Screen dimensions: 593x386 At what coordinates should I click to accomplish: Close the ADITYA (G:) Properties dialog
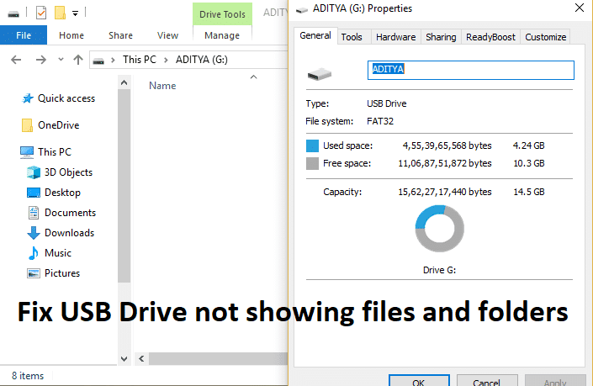[x=579, y=8]
